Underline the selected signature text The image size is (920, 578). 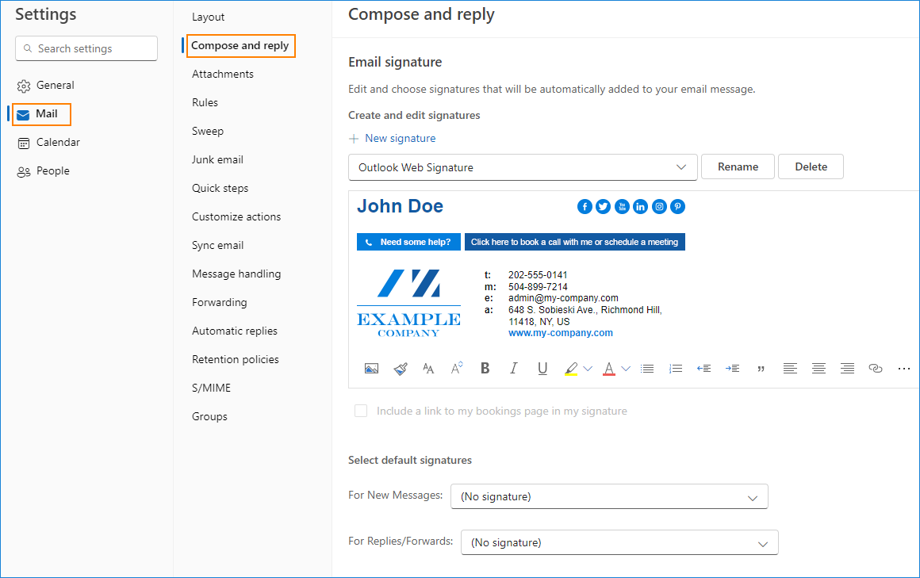542,368
